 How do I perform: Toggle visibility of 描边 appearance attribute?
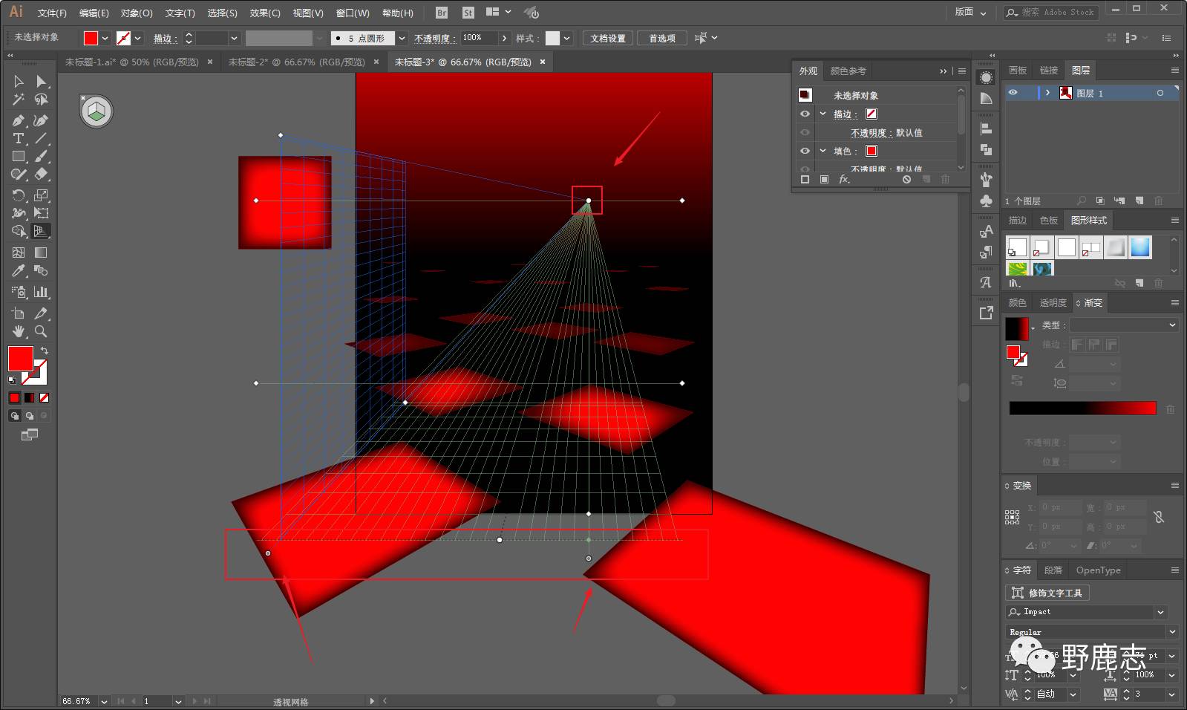tap(805, 114)
